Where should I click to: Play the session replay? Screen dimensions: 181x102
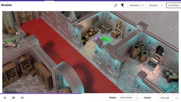5,98
